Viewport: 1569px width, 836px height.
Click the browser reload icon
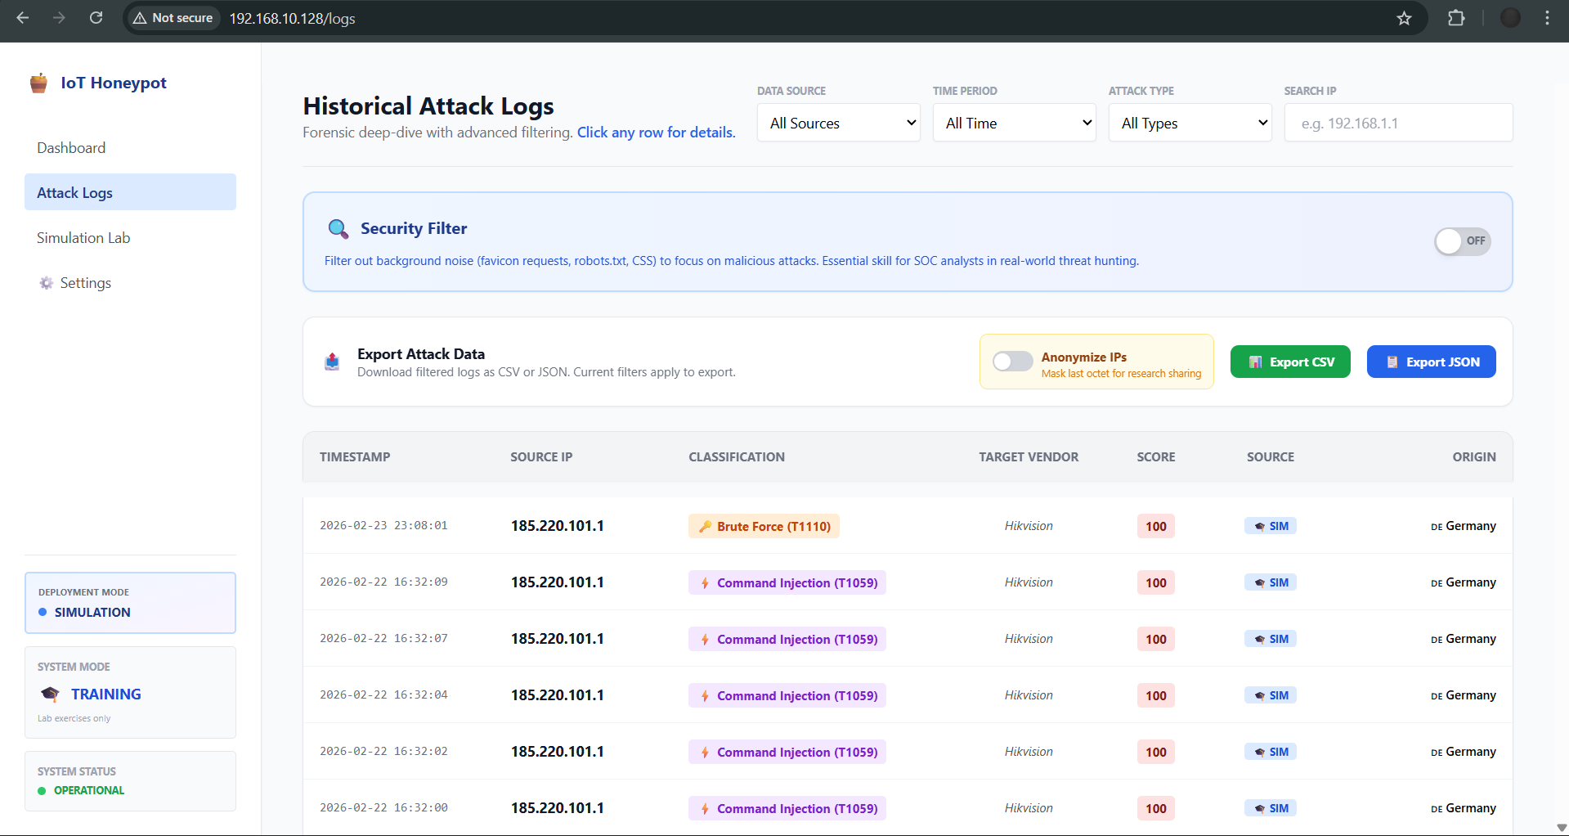[x=96, y=18]
